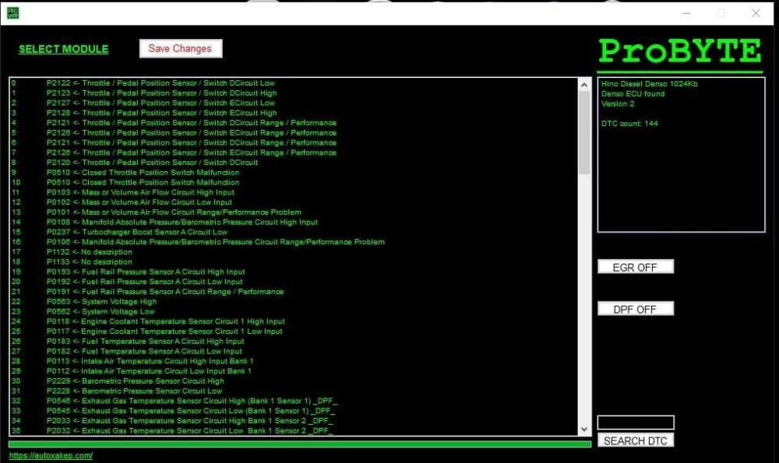
Task: Click the SEARCH DTC button
Action: [635, 440]
